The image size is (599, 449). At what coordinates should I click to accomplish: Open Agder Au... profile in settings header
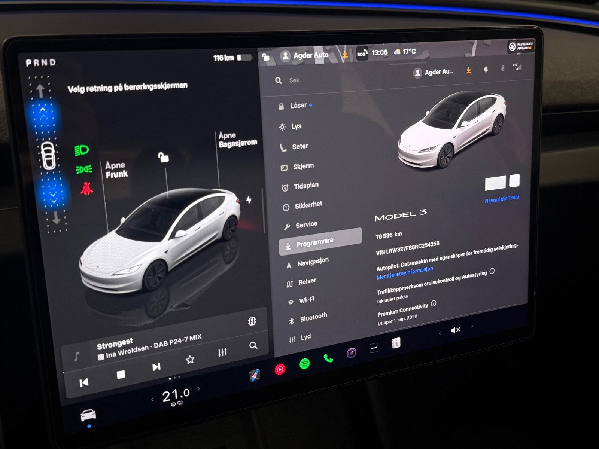(434, 72)
